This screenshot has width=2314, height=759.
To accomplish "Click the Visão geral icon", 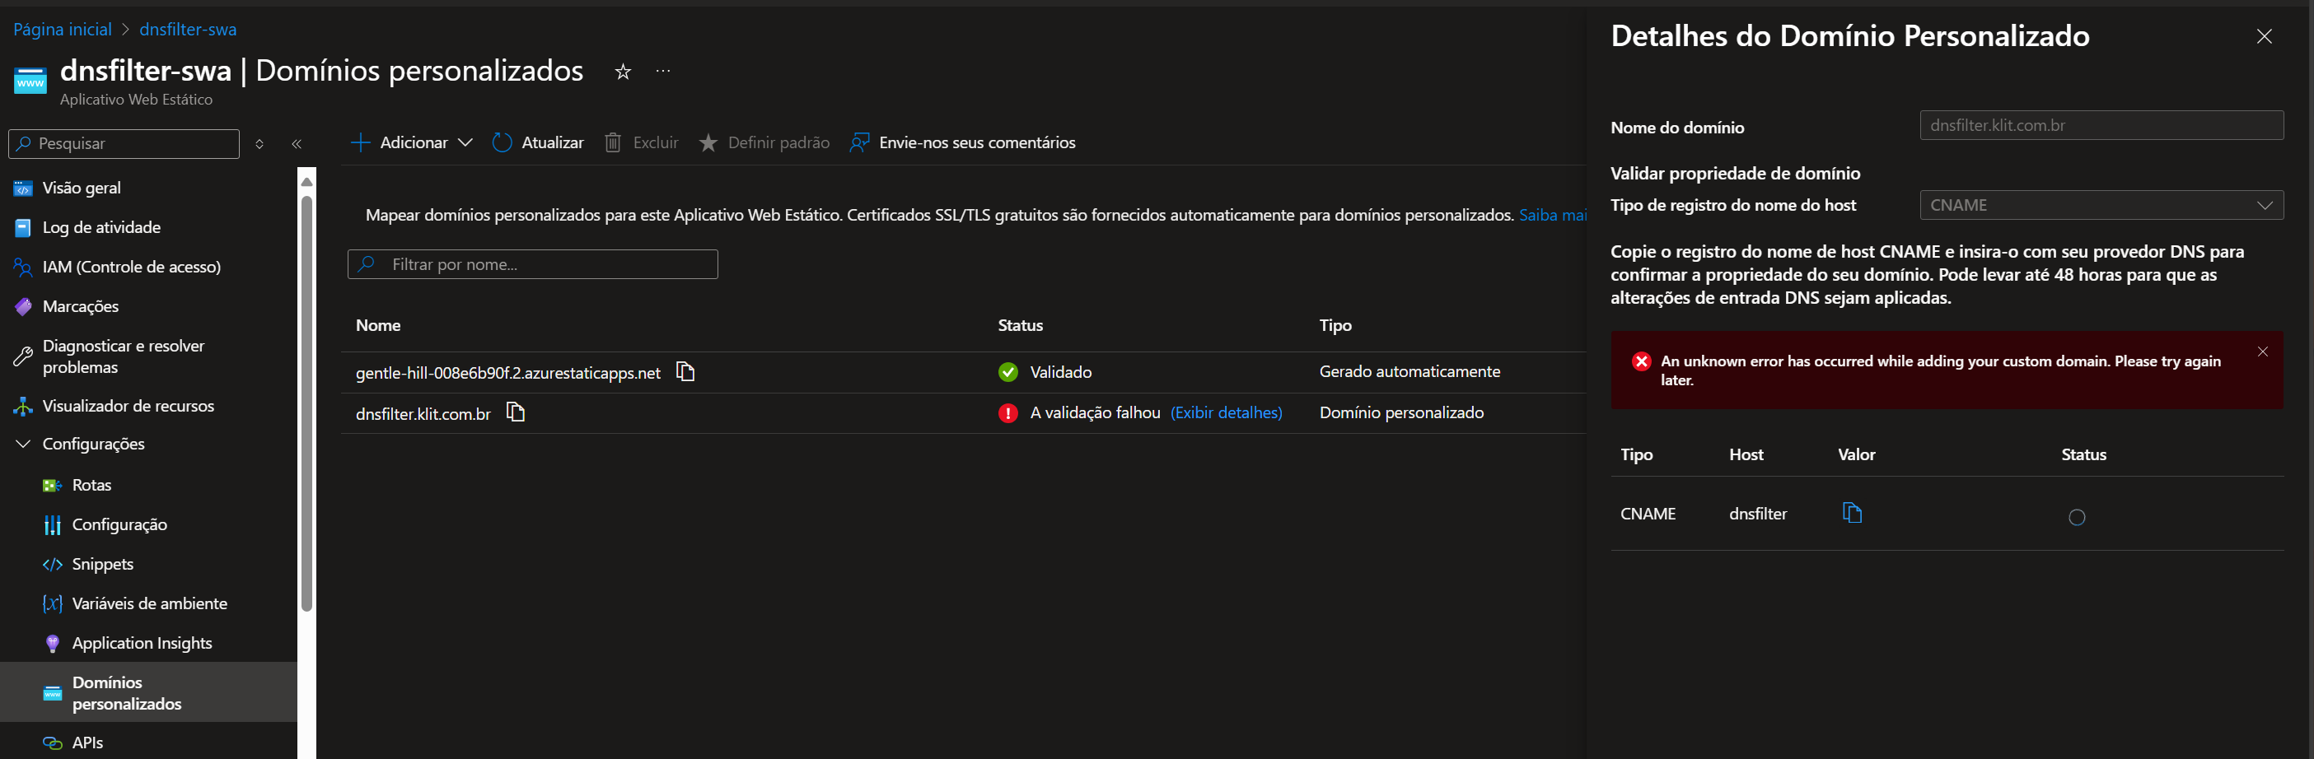I will point(23,189).
